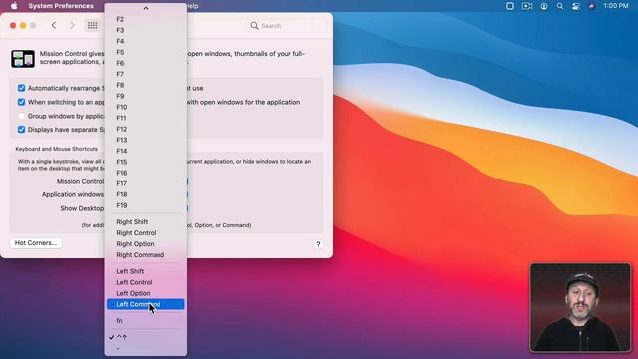Go forward in System Preferences
Image resolution: width=638 pixels, height=359 pixels.
[x=72, y=25]
